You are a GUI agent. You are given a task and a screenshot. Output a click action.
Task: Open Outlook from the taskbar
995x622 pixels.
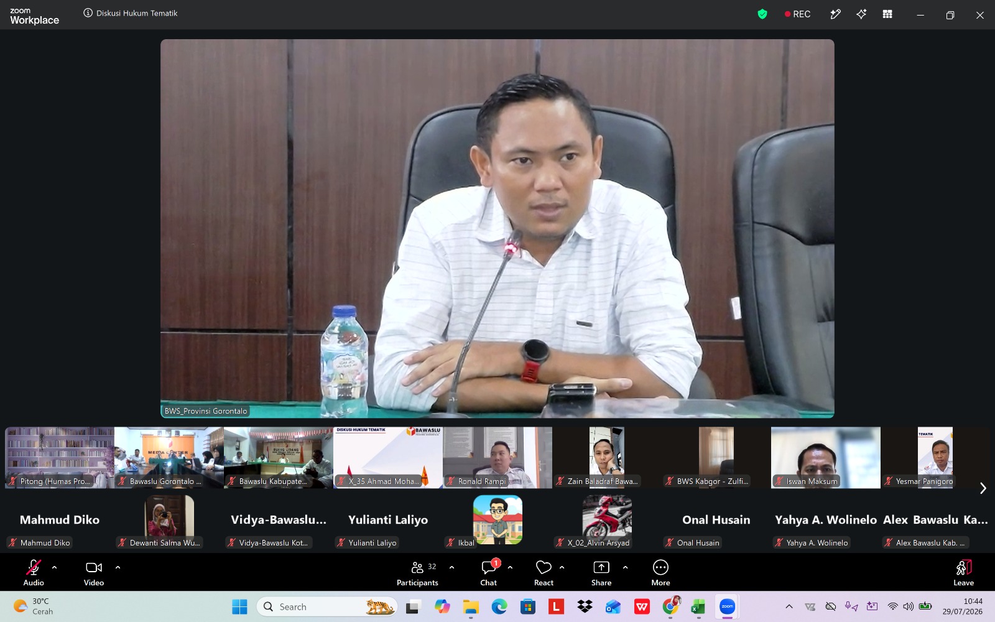pos(613,606)
